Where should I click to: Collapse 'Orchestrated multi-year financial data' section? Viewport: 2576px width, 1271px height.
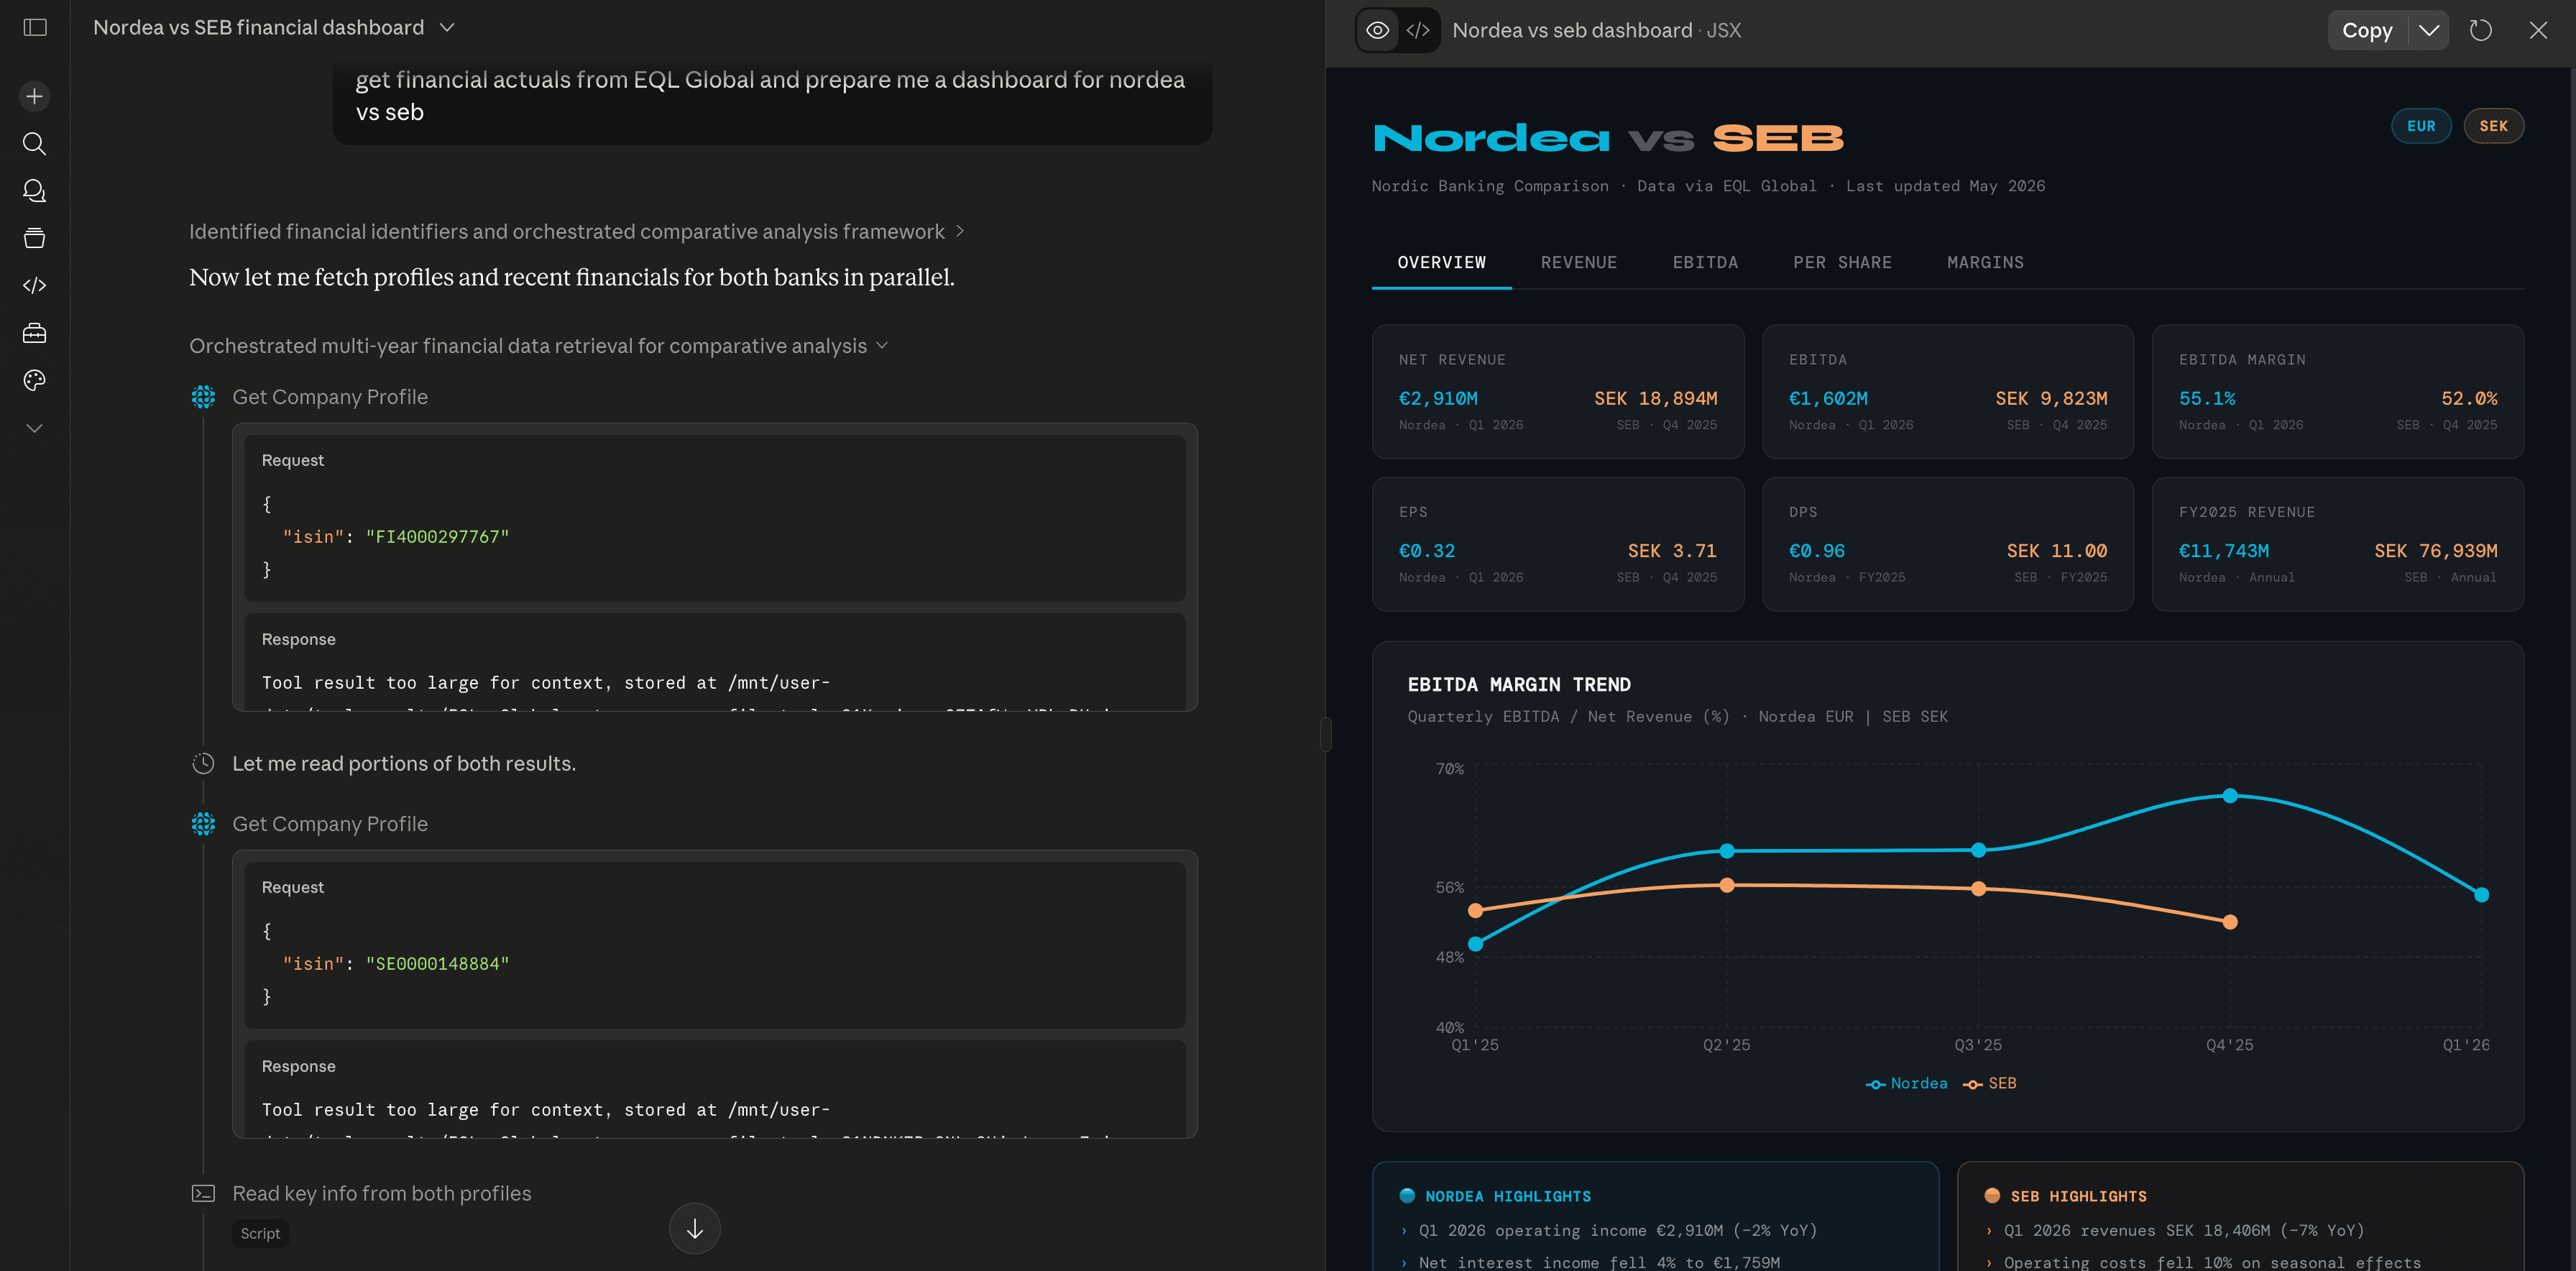(539, 346)
